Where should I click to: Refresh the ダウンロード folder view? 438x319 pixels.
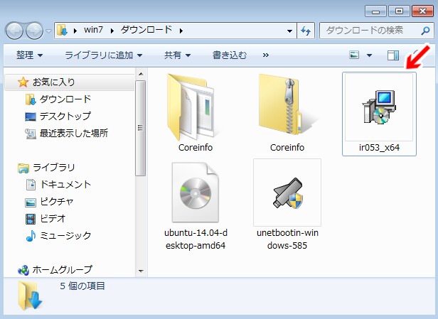tap(306, 31)
